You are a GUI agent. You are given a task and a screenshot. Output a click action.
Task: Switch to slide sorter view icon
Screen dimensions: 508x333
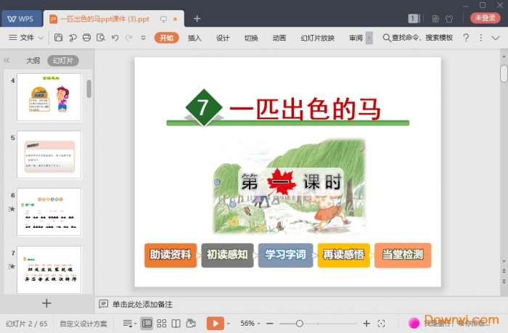(161, 324)
